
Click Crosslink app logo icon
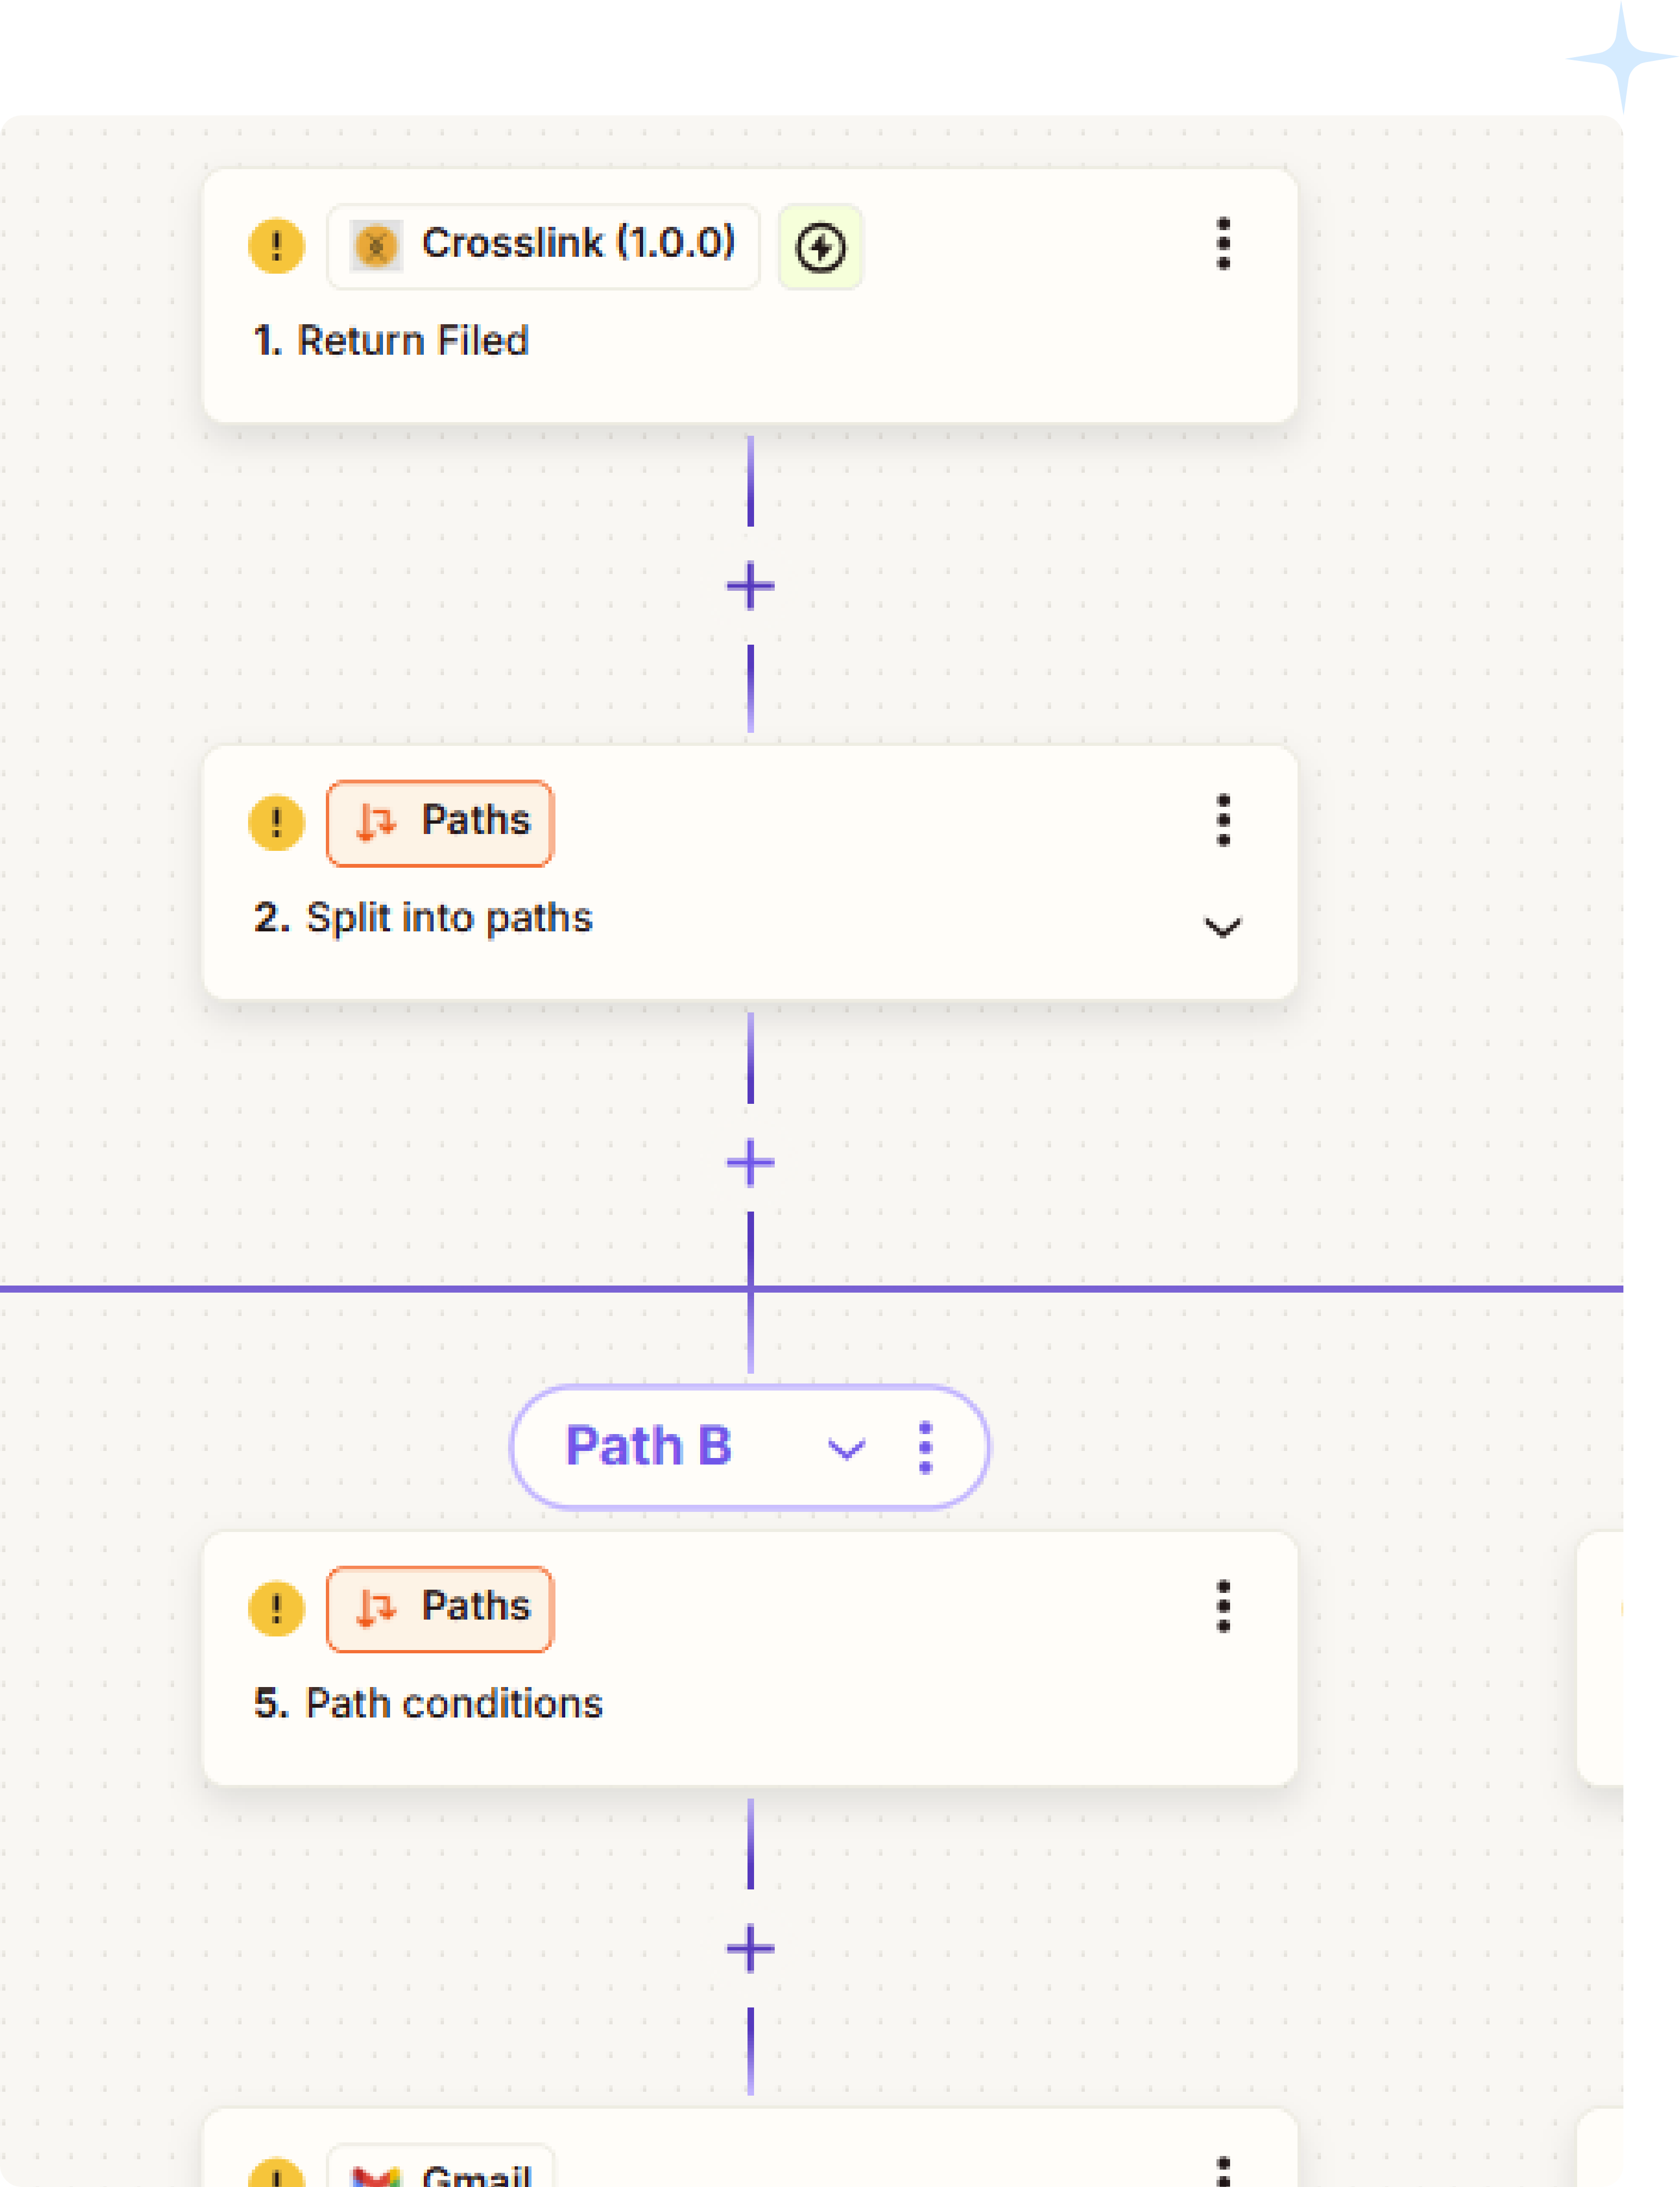(x=376, y=246)
